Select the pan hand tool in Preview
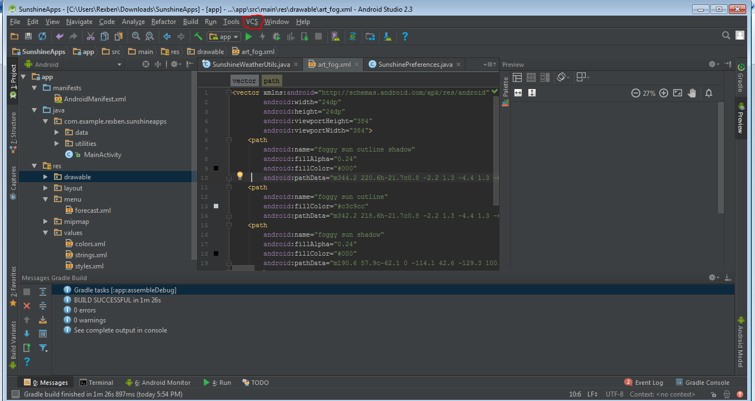Screen dimensions: 755x401 692,93
